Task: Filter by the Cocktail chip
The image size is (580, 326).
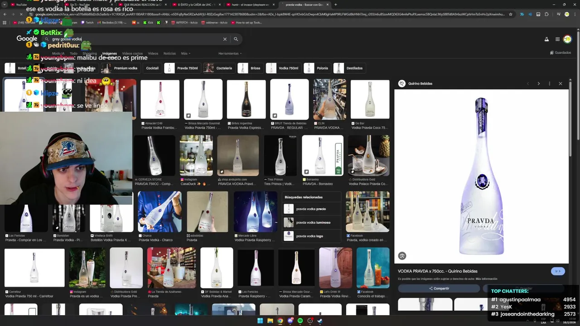Action: (152, 68)
